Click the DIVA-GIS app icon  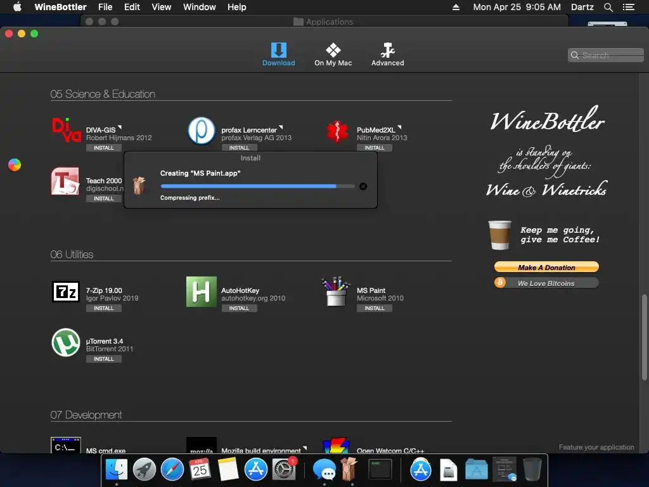[66, 130]
